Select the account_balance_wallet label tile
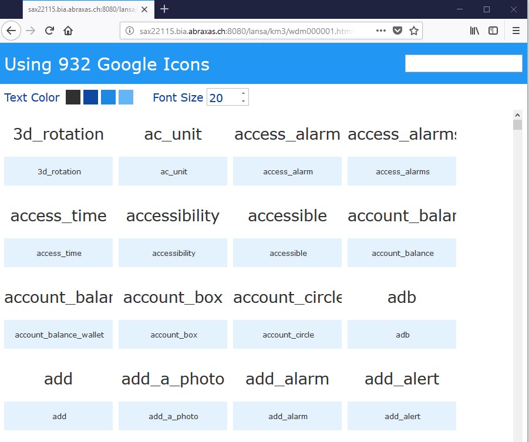Viewport: 529px width, 442px height. click(59, 335)
